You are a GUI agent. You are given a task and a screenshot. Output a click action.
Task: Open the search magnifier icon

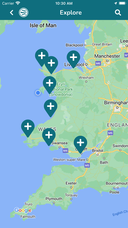tap(118, 13)
